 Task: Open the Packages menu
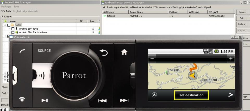click(6, 6)
